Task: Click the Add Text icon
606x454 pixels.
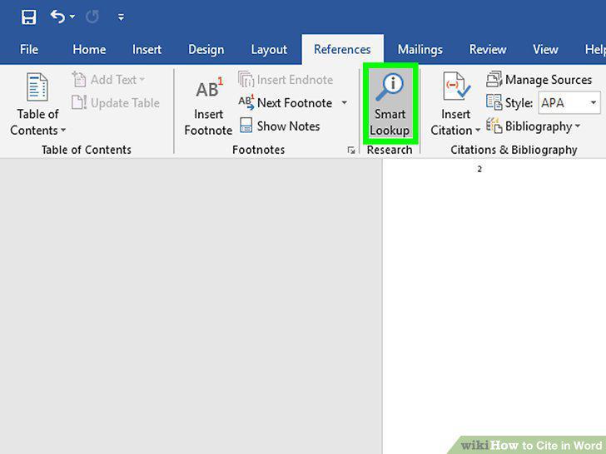Action: click(79, 80)
